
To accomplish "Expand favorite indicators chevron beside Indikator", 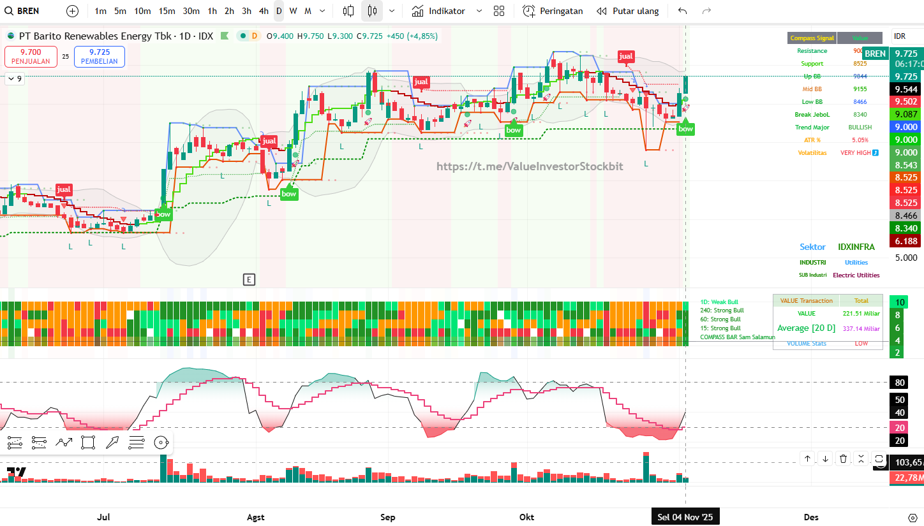I will tap(479, 11).
